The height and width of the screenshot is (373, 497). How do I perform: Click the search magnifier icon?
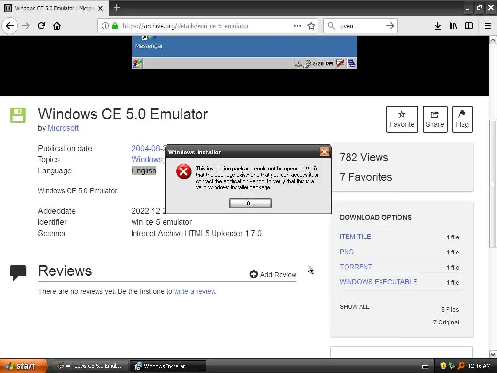coord(331,26)
